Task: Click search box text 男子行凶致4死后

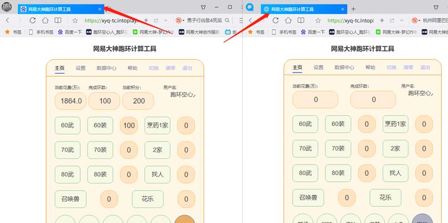Action: [205, 21]
